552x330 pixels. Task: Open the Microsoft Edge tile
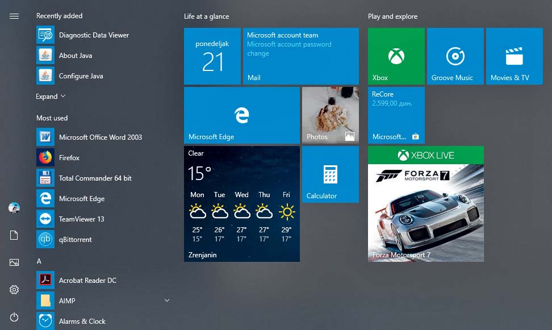pyautogui.click(x=242, y=115)
